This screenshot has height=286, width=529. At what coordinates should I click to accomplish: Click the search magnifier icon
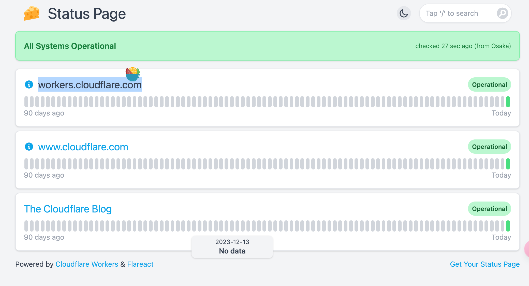click(x=502, y=13)
